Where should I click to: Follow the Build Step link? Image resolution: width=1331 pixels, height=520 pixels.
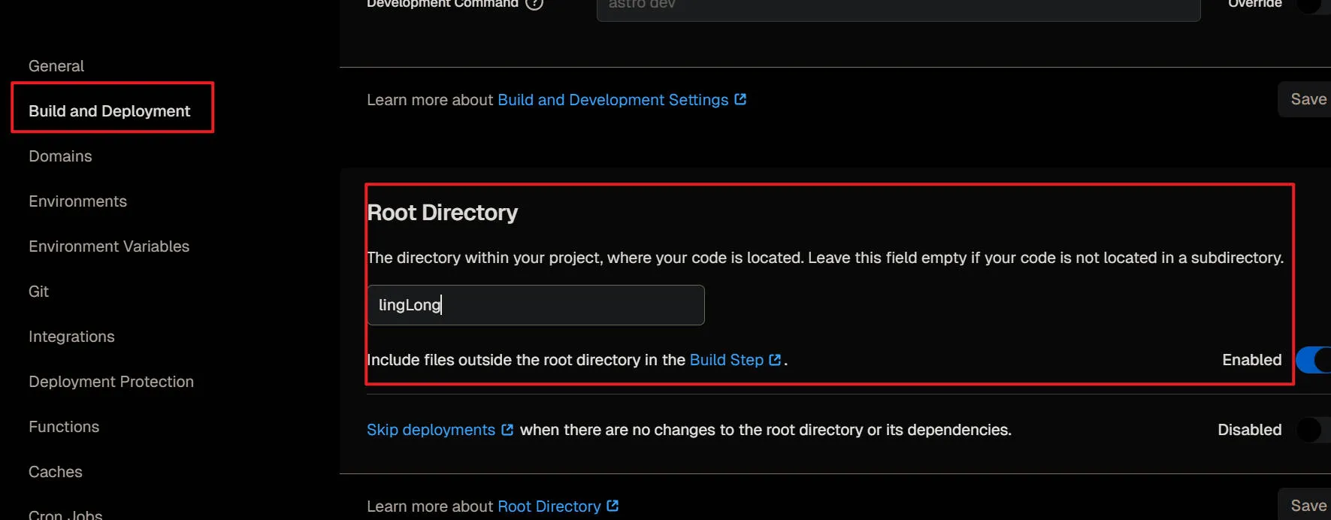[726, 360]
